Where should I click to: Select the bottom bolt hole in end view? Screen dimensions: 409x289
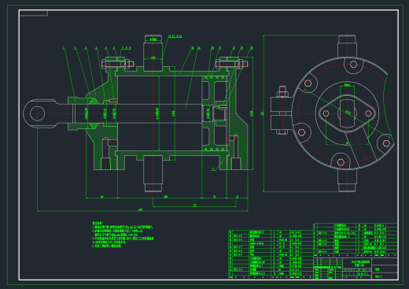(x=341, y=162)
